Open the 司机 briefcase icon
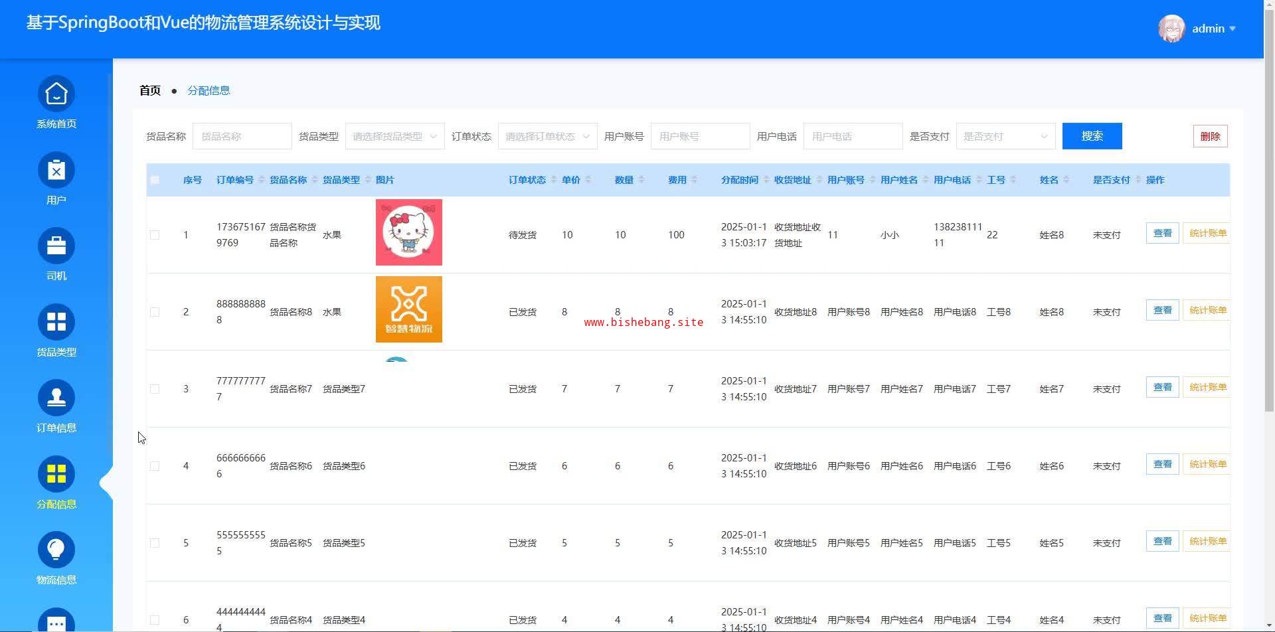This screenshot has height=632, width=1275. tap(56, 246)
